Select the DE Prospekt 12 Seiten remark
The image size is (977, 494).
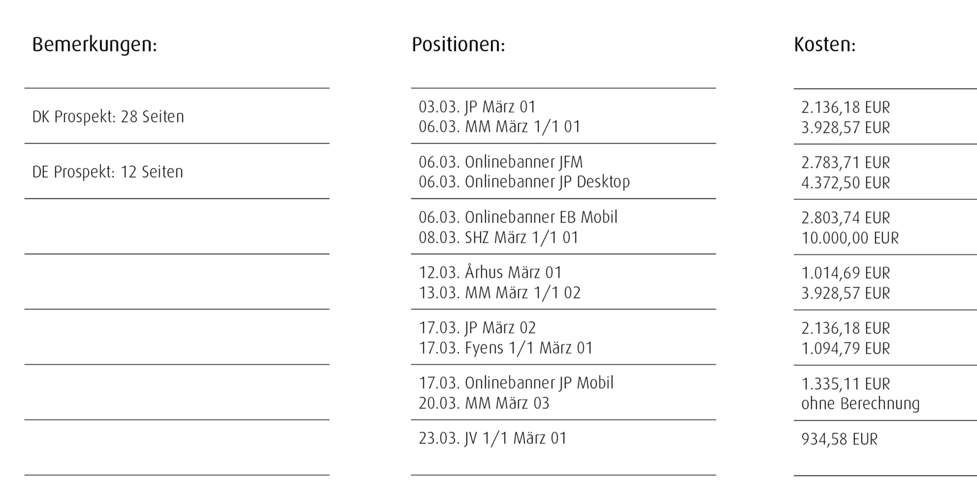click(107, 172)
